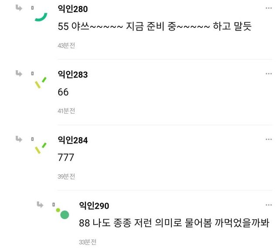Screen dimensions: 279x251
Task: Click 익인283's yellow-green profile avatar
Action: 41,81
